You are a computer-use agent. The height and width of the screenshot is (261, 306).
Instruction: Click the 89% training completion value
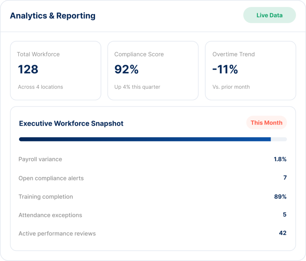pyautogui.click(x=280, y=197)
